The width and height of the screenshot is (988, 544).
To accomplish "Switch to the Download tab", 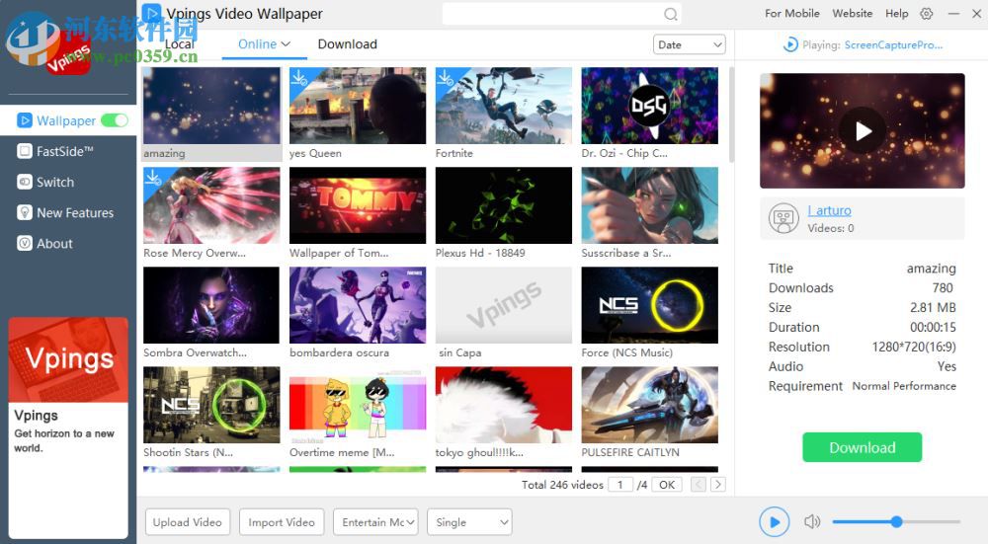I will click(x=347, y=44).
